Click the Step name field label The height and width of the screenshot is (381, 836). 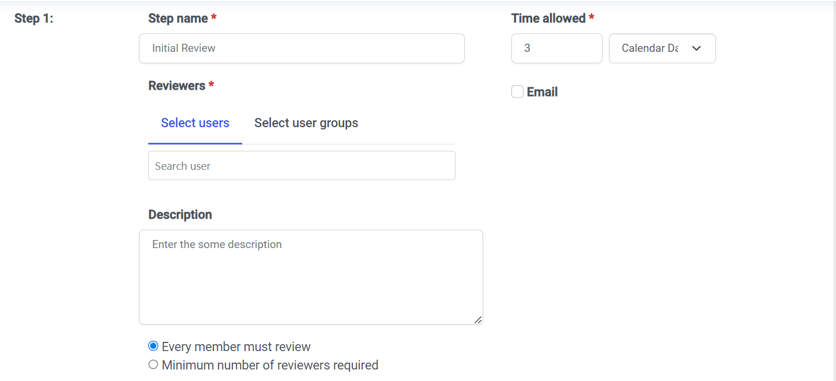click(178, 18)
